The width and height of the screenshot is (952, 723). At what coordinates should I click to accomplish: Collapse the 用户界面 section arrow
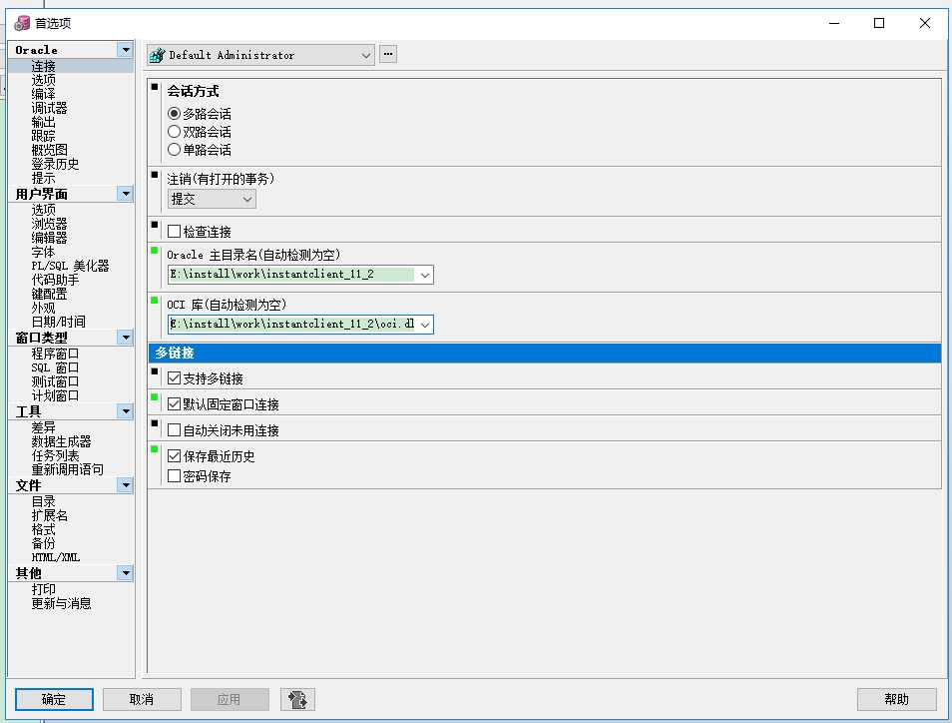point(125,194)
